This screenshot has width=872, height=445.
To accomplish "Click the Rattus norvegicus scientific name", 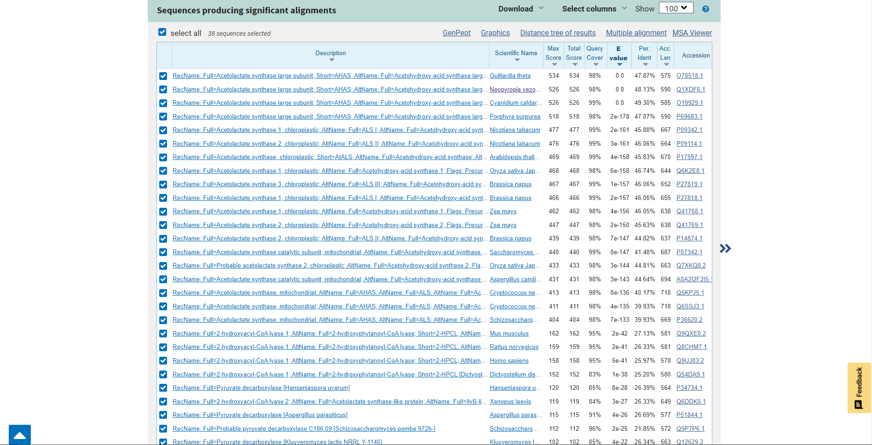I will point(514,347).
